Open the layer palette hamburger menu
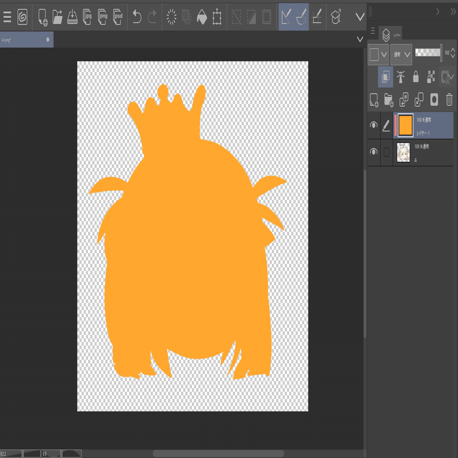The width and height of the screenshot is (458, 458). coord(373,30)
